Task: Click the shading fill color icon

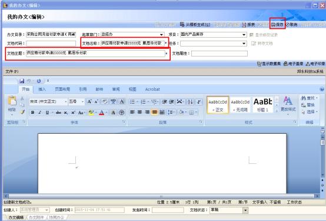Action: pos(181,113)
